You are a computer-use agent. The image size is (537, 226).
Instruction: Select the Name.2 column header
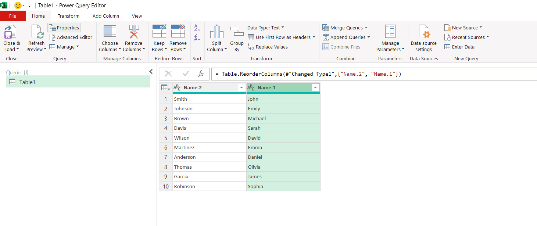click(x=209, y=87)
